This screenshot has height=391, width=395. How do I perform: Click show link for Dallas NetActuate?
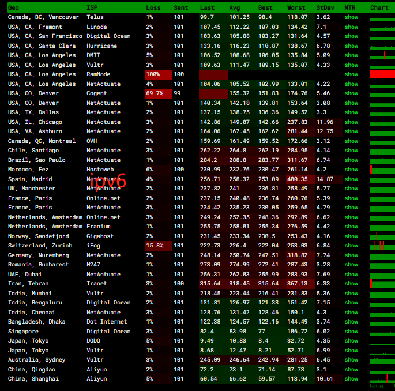click(x=351, y=112)
